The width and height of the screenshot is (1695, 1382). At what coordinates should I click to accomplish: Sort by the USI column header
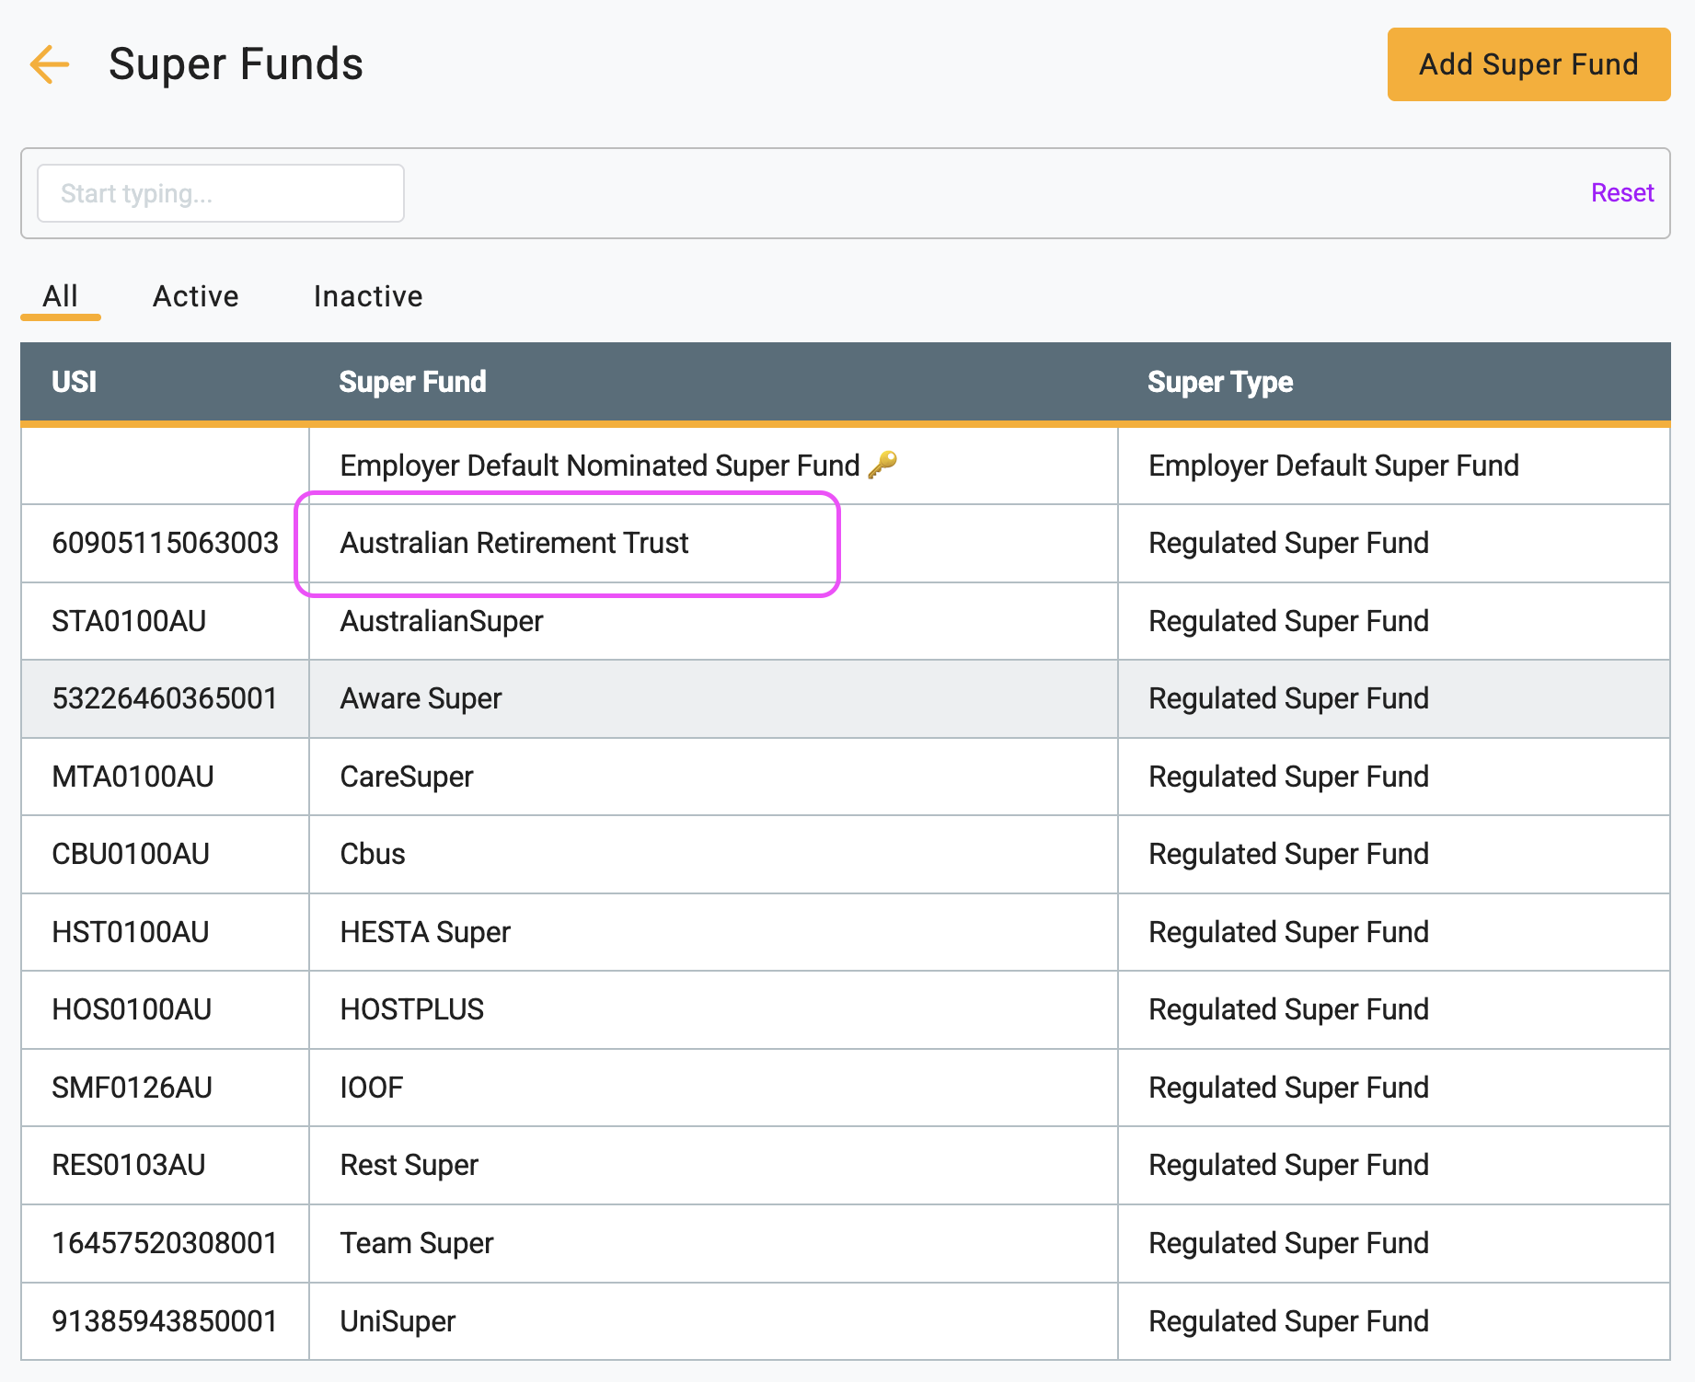tap(75, 382)
